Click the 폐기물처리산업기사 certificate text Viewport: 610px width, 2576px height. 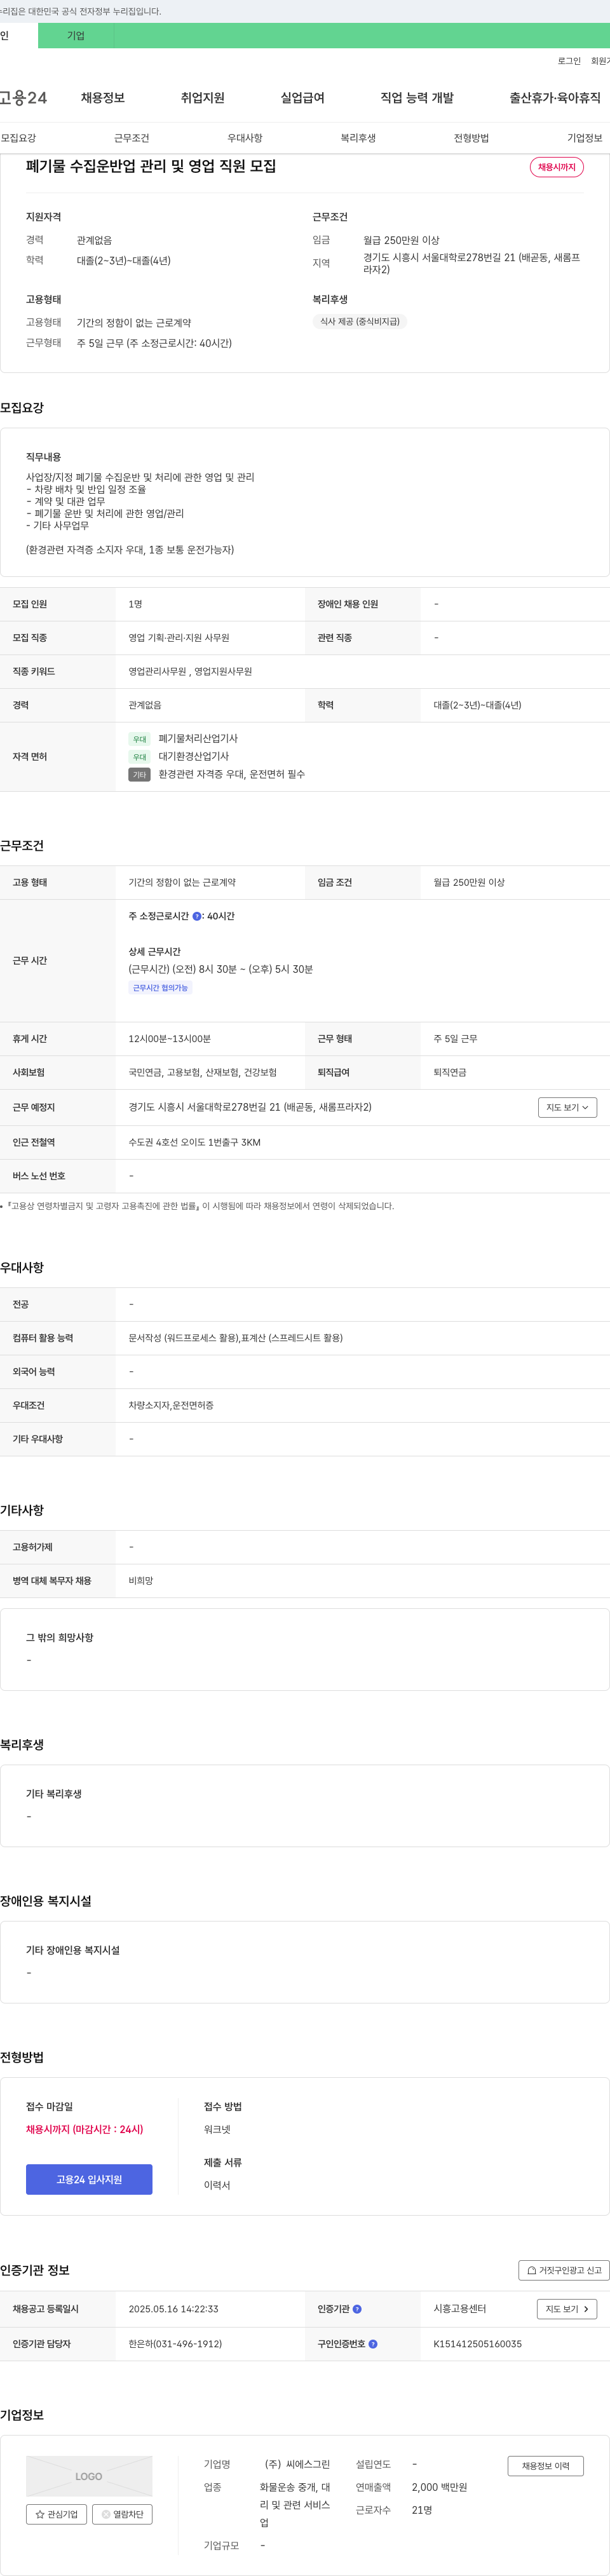198,739
